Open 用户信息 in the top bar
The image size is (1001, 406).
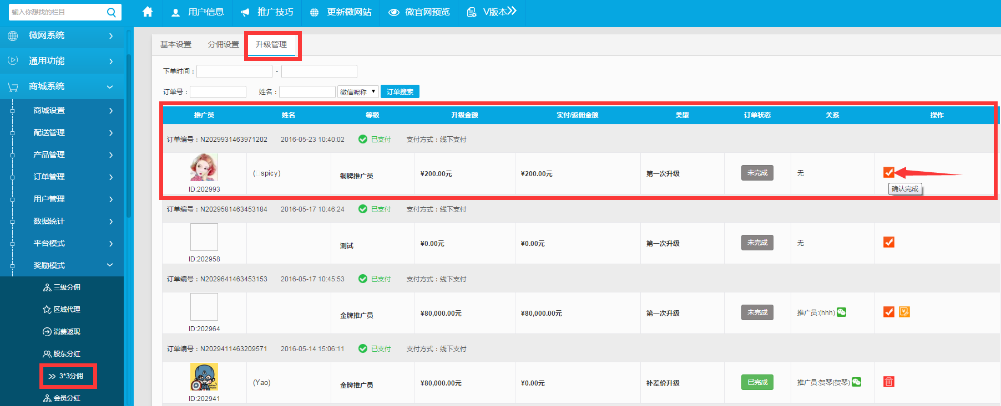[198, 12]
